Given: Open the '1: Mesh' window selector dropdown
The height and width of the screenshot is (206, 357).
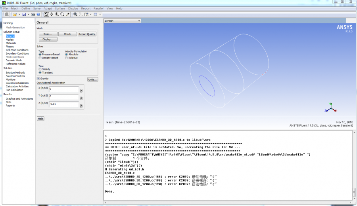Looking at the screenshot, I should click(x=123, y=21).
